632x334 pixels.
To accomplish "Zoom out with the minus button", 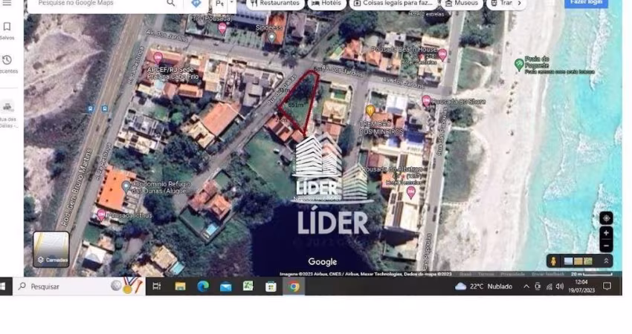I will coord(606,246).
